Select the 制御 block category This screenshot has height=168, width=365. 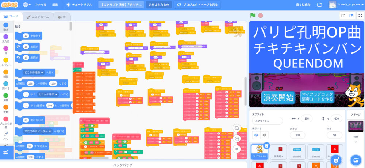point(6,74)
